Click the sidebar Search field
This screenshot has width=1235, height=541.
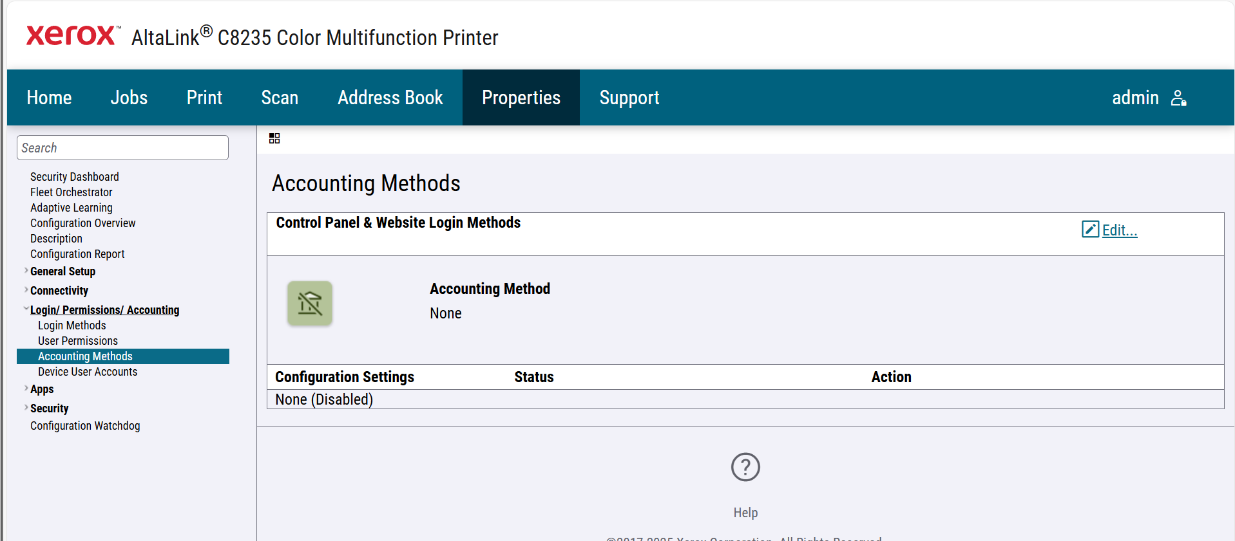pyautogui.click(x=122, y=148)
